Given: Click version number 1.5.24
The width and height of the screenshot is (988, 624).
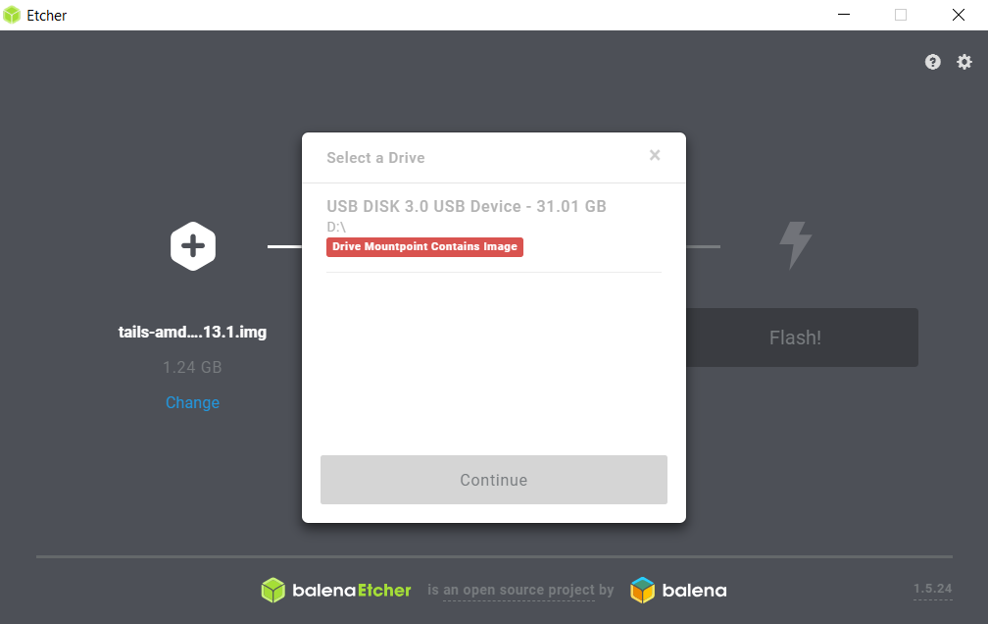Looking at the screenshot, I should 932,588.
